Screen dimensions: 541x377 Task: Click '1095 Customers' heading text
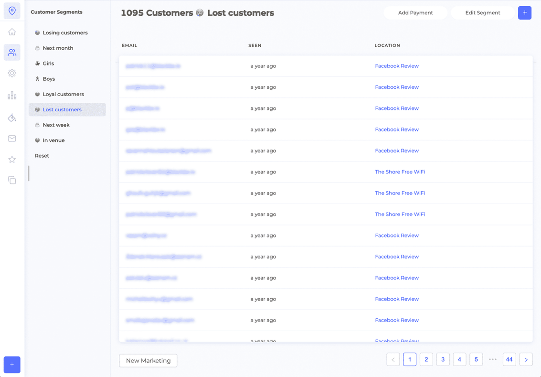tap(157, 13)
